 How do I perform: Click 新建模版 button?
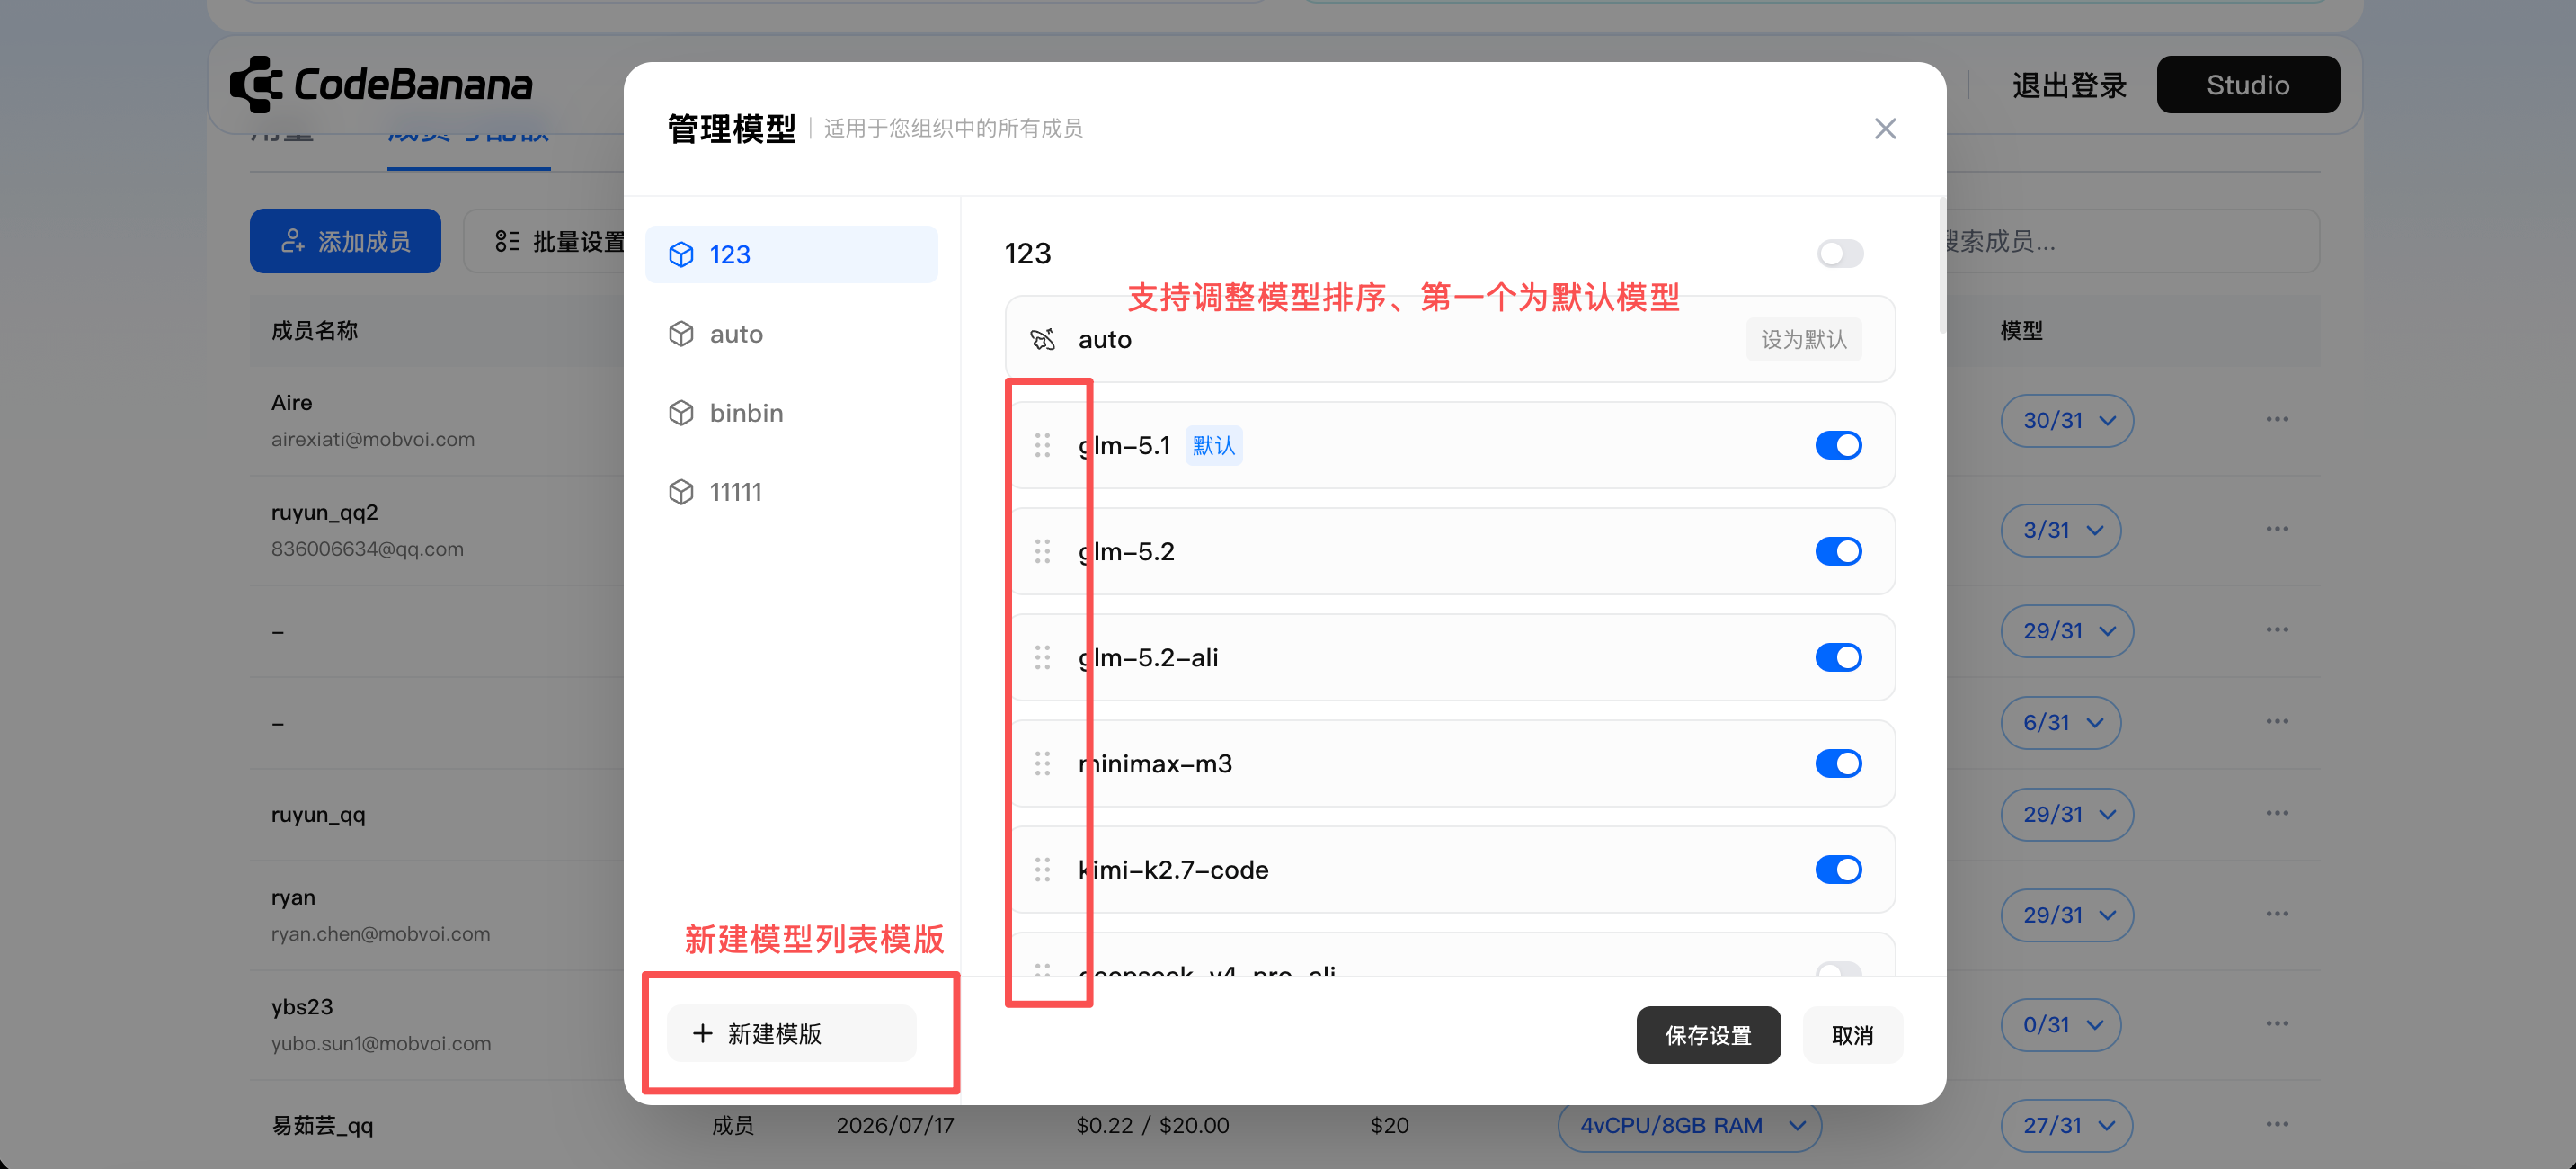[791, 1034]
